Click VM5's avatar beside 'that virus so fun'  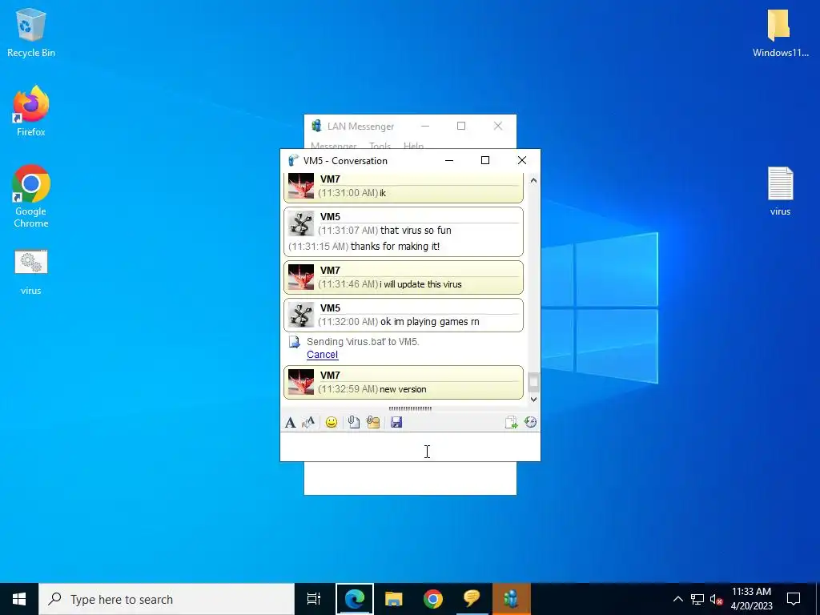click(x=301, y=224)
